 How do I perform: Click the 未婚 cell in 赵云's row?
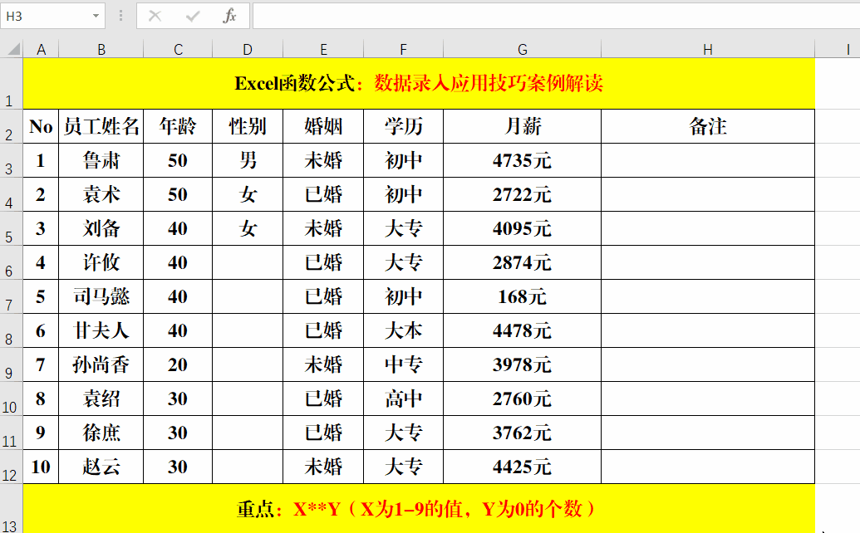323,467
